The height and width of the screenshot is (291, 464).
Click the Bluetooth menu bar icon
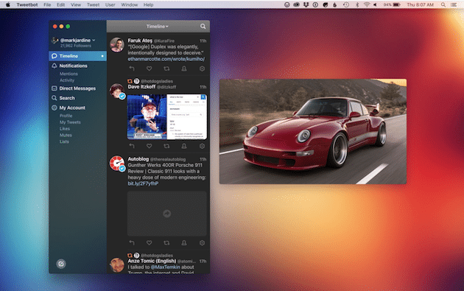pyautogui.click(x=357, y=4)
